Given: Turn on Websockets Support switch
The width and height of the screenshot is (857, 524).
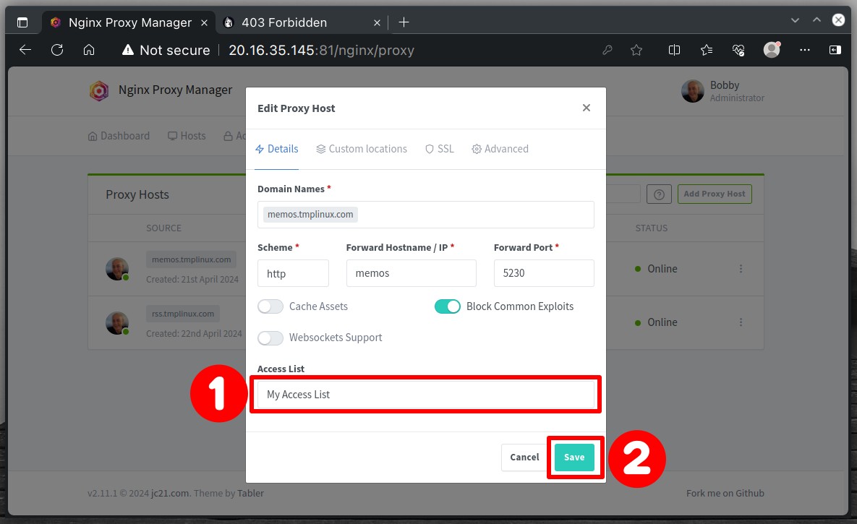Looking at the screenshot, I should (x=270, y=338).
